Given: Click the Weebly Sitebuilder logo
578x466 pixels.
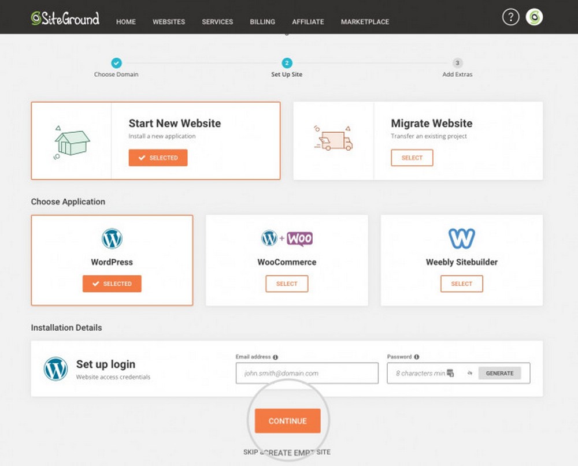Looking at the screenshot, I should [461, 238].
